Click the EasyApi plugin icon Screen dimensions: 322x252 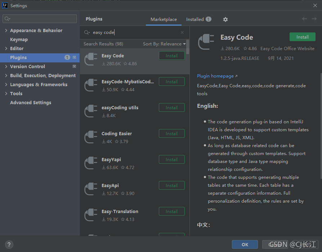tap(91, 189)
